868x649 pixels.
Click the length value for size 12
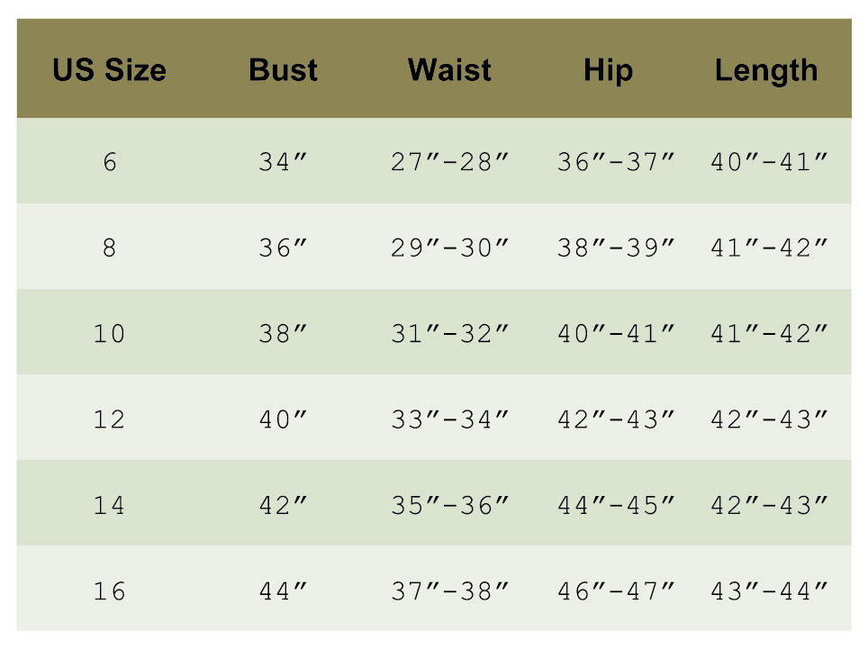[x=769, y=419]
